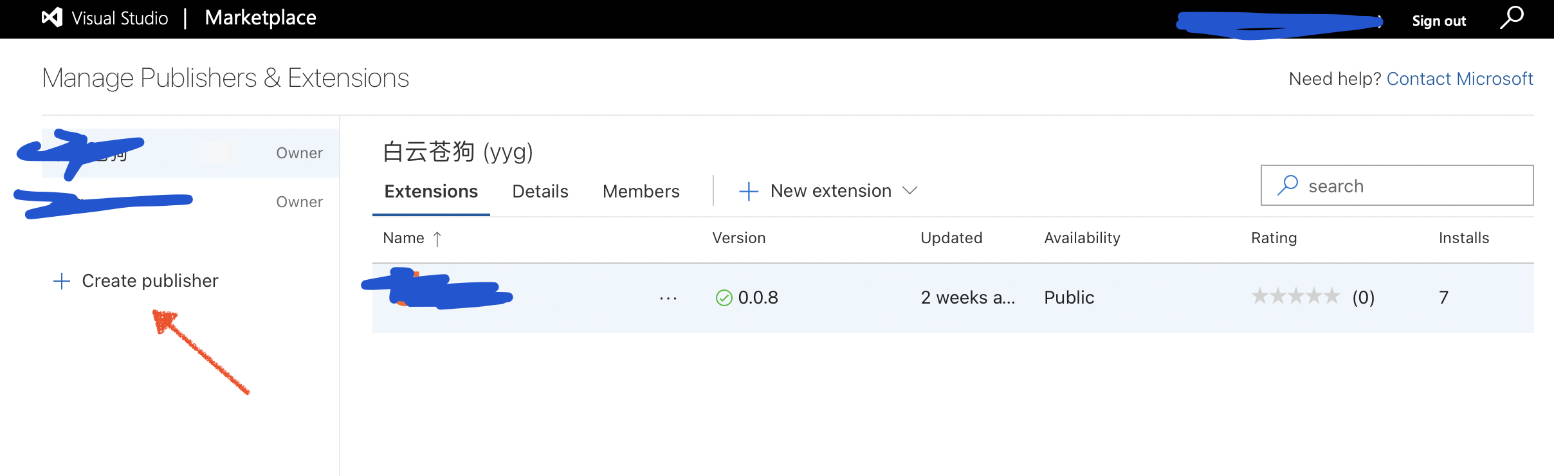1554x476 pixels.
Task: Switch to the Details tab
Action: (x=540, y=191)
